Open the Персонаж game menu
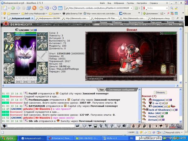This screenshot has width=188, height=141. (156, 22)
